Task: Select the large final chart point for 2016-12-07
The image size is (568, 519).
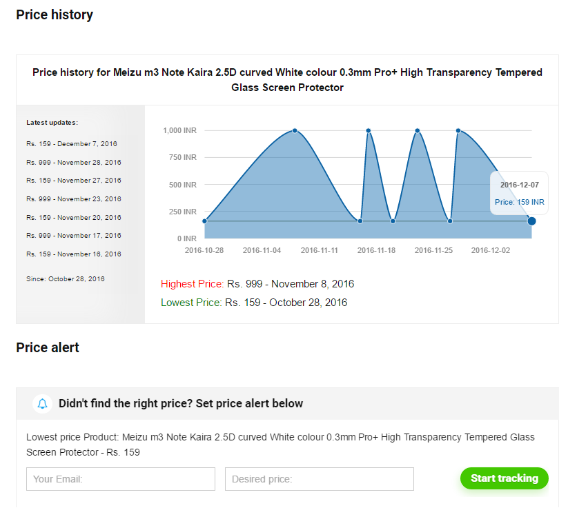Action: 531,221
